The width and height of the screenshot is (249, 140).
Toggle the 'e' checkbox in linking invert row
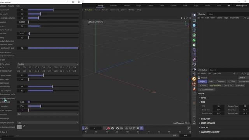(x=24, y=71)
